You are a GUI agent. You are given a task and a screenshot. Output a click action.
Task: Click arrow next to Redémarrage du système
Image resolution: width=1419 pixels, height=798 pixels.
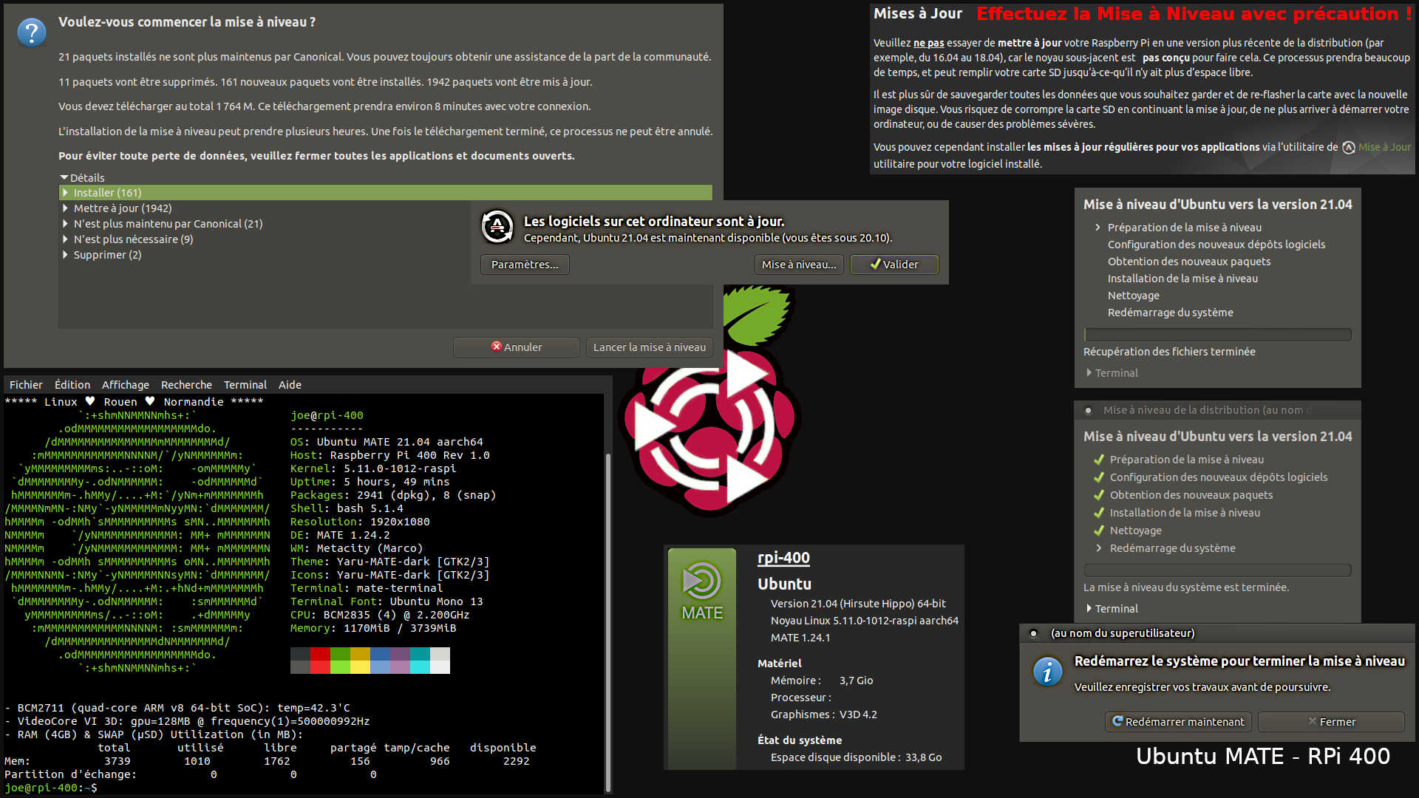[x=1099, y=548]
